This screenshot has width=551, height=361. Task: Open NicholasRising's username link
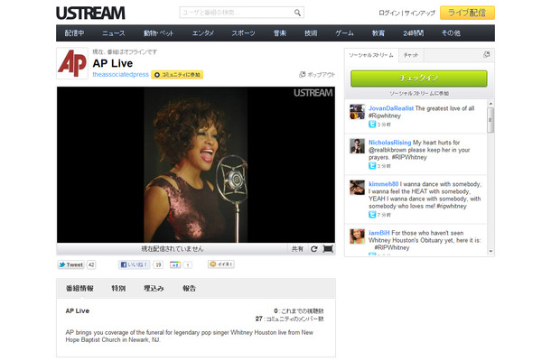pyautogui.click(x=389, y=143)
